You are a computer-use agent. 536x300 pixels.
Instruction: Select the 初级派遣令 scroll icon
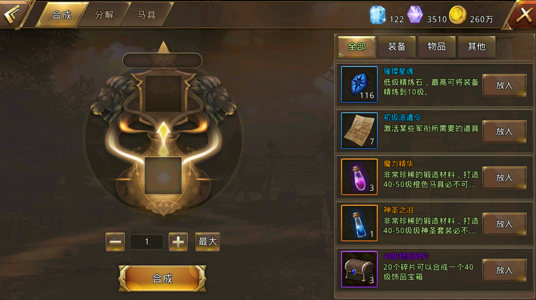tap(359, 131)
